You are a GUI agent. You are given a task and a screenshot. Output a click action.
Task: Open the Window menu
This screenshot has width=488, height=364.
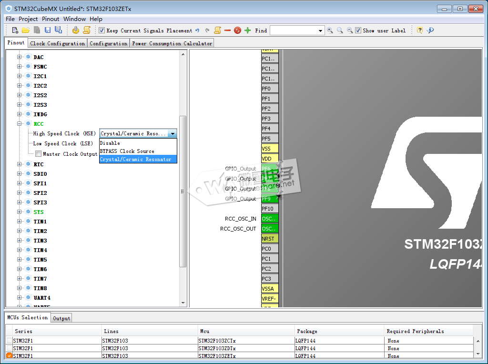click(x=74, y=19)
